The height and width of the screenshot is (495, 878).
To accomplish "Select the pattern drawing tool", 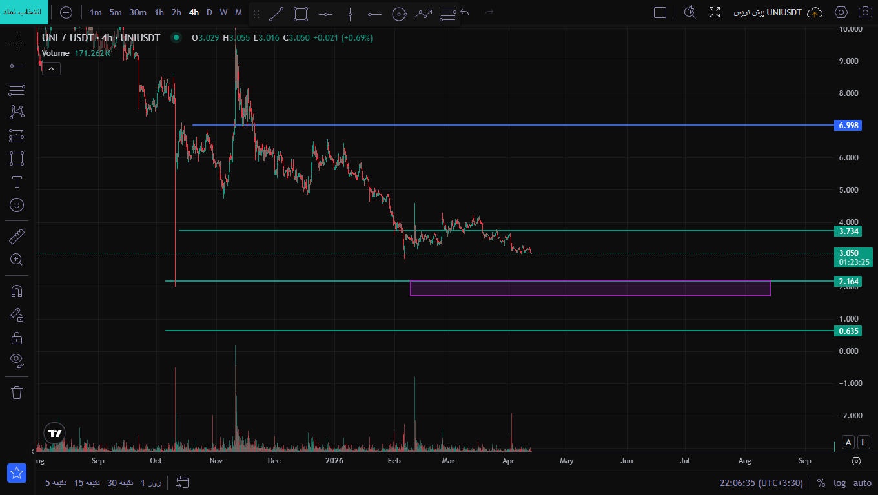I will 17,112.
